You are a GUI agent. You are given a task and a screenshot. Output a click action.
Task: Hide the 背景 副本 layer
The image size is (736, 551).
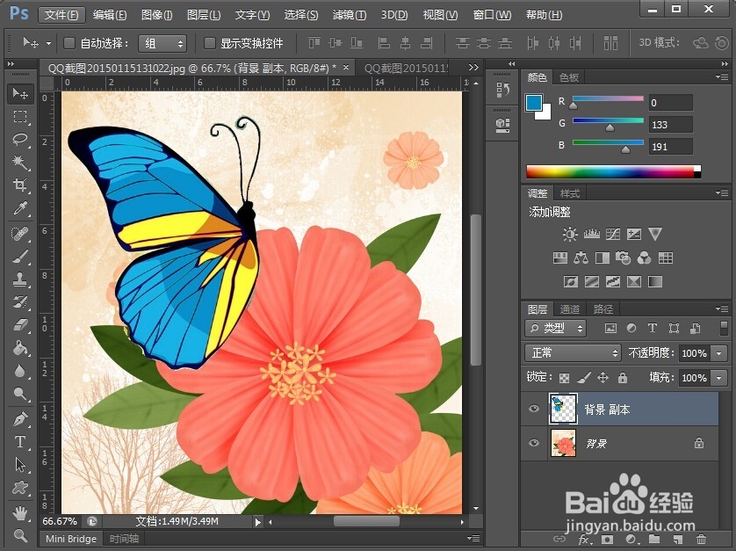pyautogui.click(x=534, y=409)
